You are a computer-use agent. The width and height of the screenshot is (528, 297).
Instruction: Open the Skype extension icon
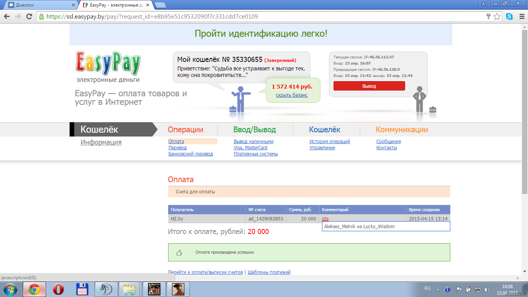click(509, 17)
